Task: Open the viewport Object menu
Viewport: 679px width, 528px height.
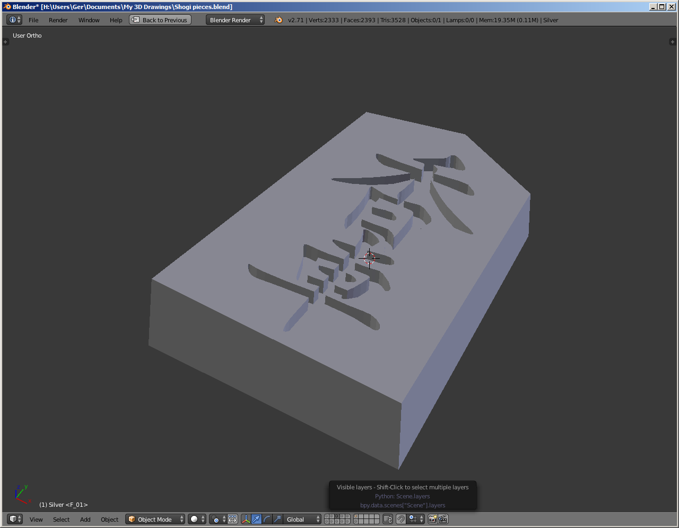Action: click(x=110, y=520)
